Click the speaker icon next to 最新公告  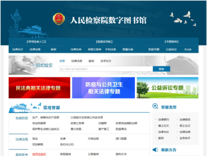coord(155,150)
